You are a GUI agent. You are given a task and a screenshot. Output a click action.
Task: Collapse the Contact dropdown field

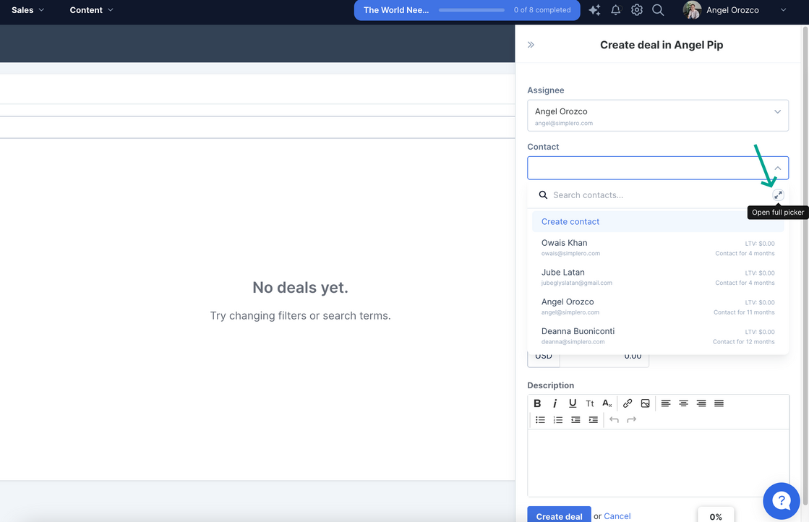777,168
